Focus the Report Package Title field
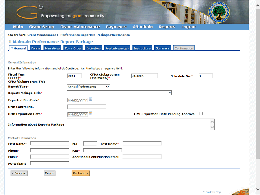 point(119,93)
